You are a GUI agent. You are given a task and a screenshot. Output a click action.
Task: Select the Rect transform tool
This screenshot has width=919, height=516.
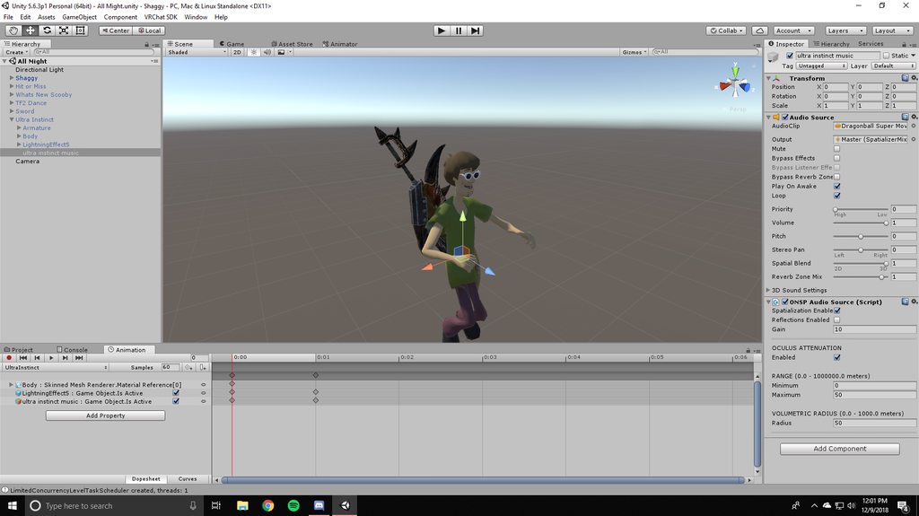point(80,31)
